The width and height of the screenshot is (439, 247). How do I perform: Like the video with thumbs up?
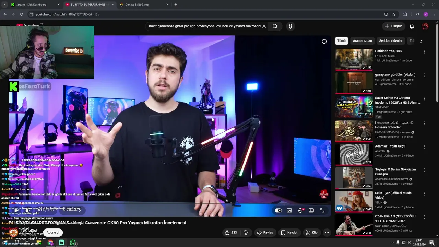coord(230,232)
